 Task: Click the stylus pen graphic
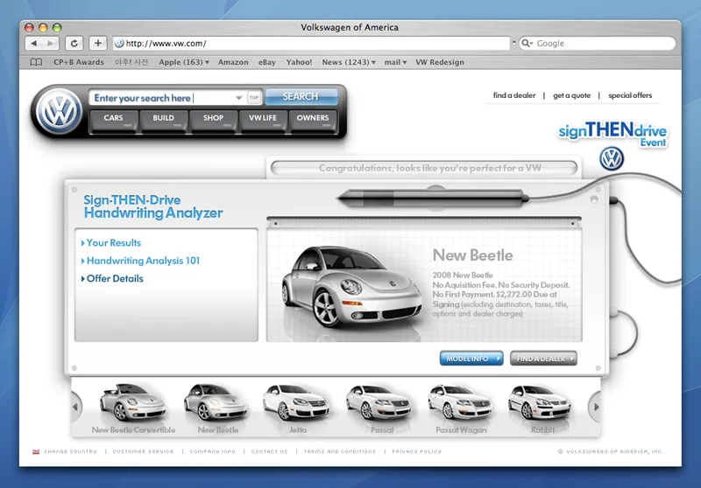(x=433, y=198)
